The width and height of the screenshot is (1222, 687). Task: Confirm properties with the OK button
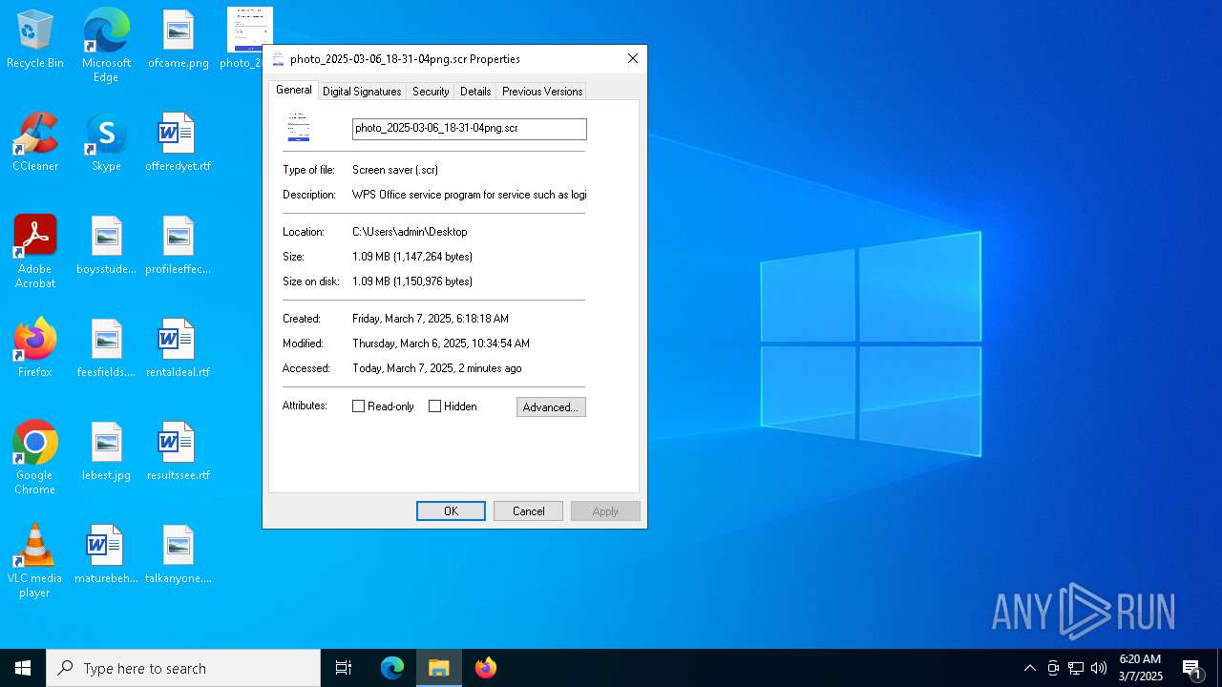pyautogui.click(x=451, y=511)
